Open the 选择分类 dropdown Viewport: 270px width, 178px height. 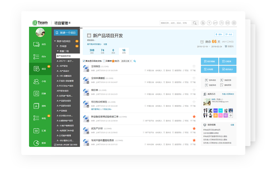coord(126,61)
